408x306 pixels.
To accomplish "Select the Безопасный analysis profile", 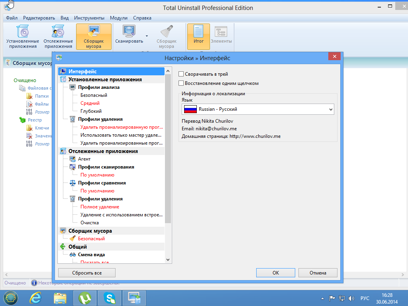I will (94, 95).
